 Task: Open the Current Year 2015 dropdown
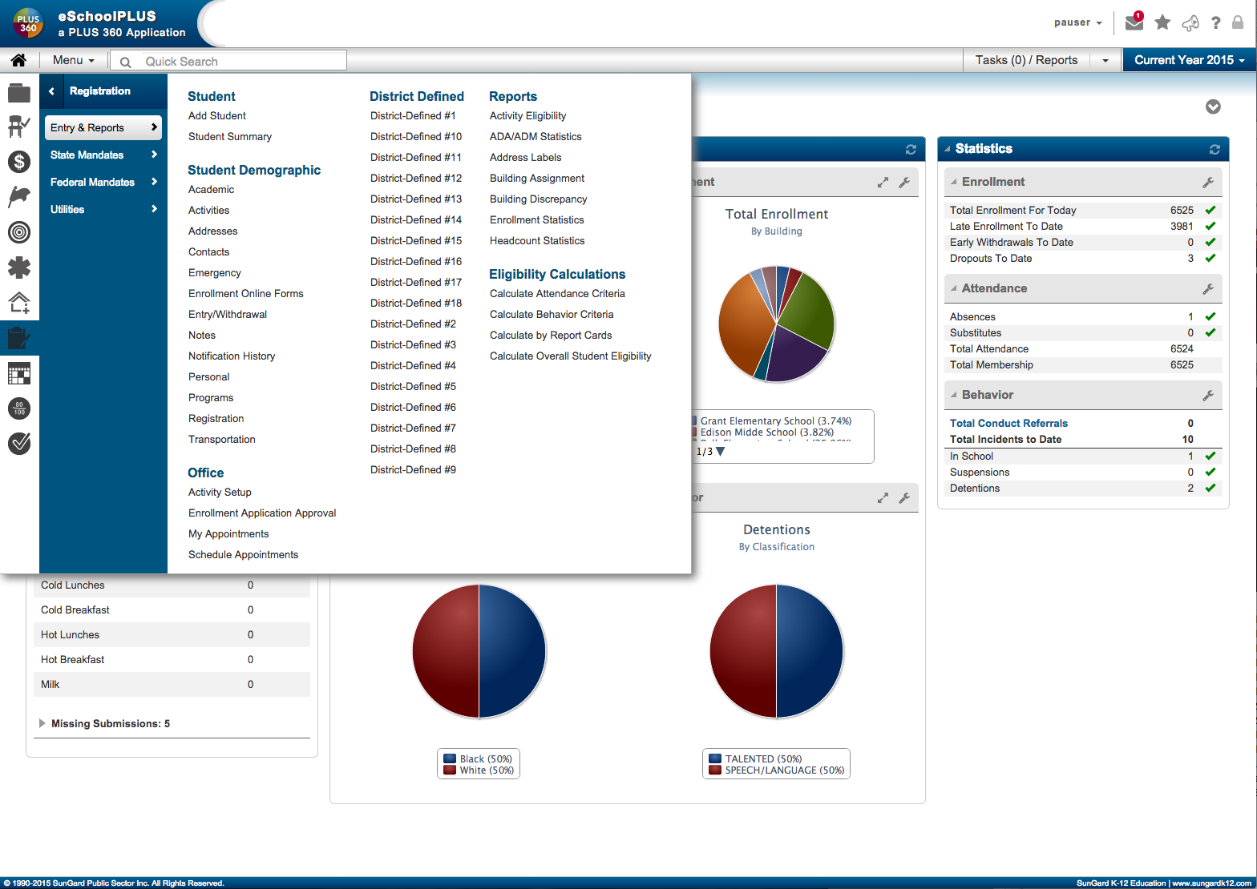coord(1190,60)
